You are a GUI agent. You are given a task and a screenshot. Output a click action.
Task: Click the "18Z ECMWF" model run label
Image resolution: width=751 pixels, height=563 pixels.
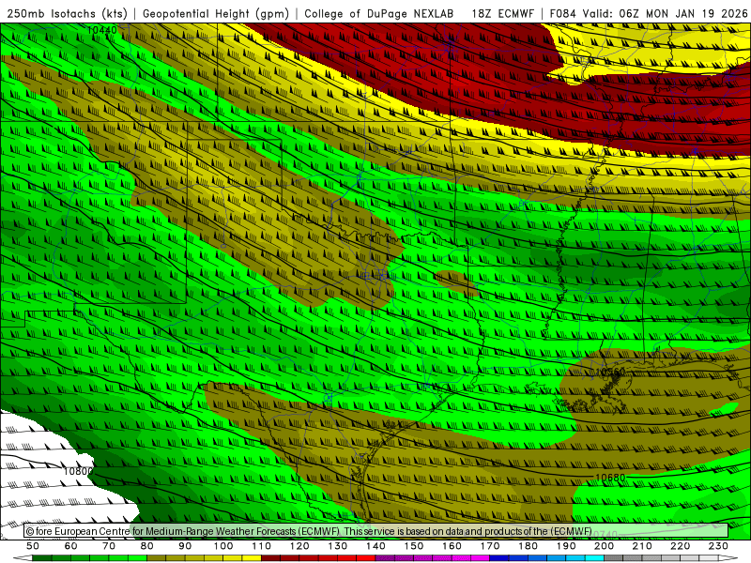coord(502,13)
